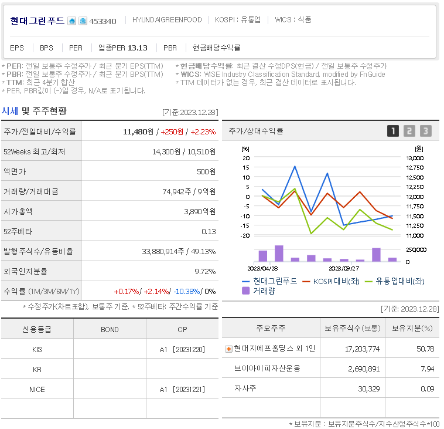Screen dimensions: 444x429
Task: Click the 33,880,914주 / 49.13% value
Action: click(x=179, y=252)
